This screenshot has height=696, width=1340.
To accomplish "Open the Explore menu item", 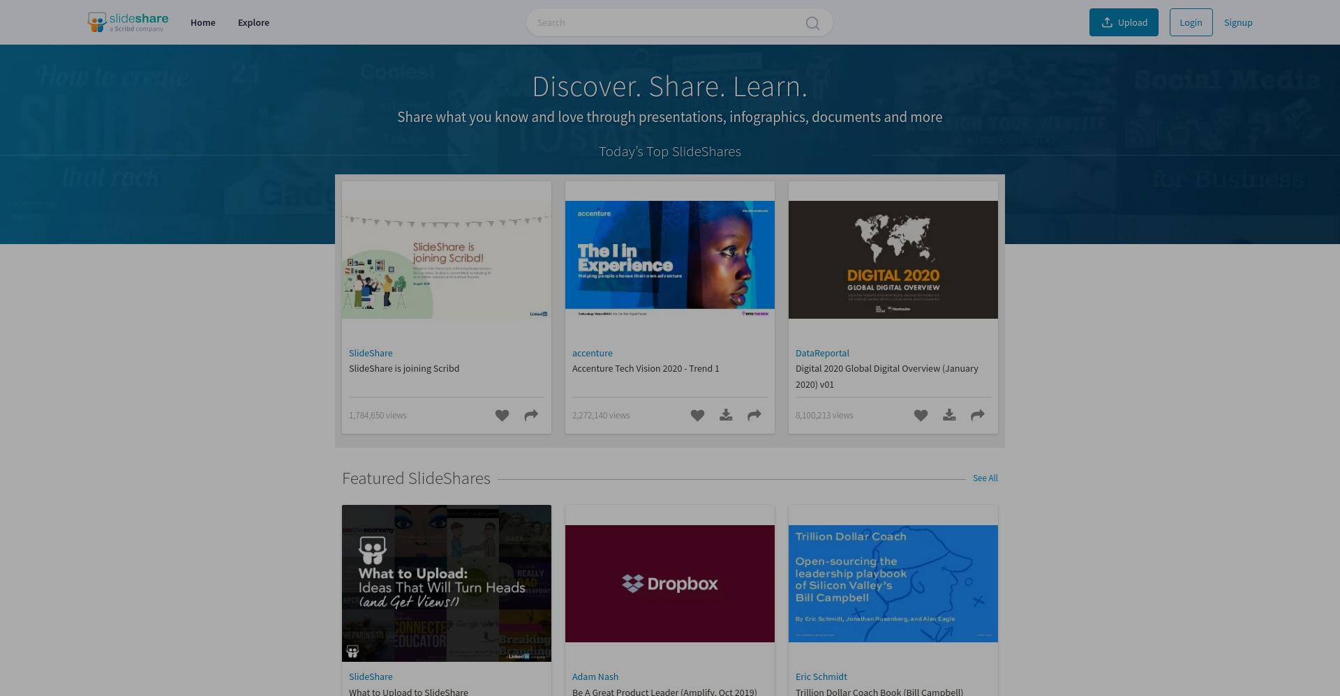I will [253, 22].
